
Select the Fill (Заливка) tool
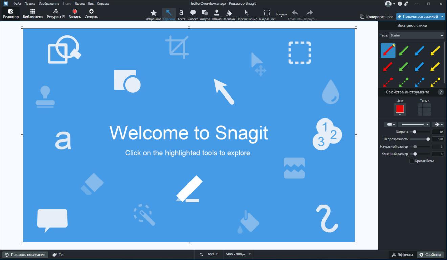(229, 15)
